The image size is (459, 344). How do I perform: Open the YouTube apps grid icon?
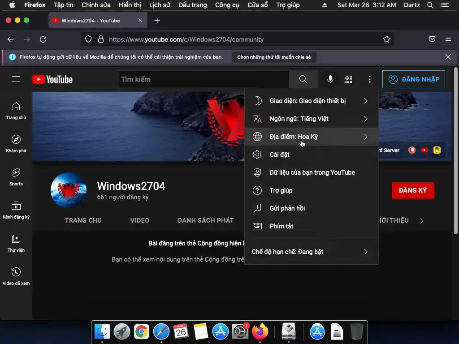click(348, 79)
